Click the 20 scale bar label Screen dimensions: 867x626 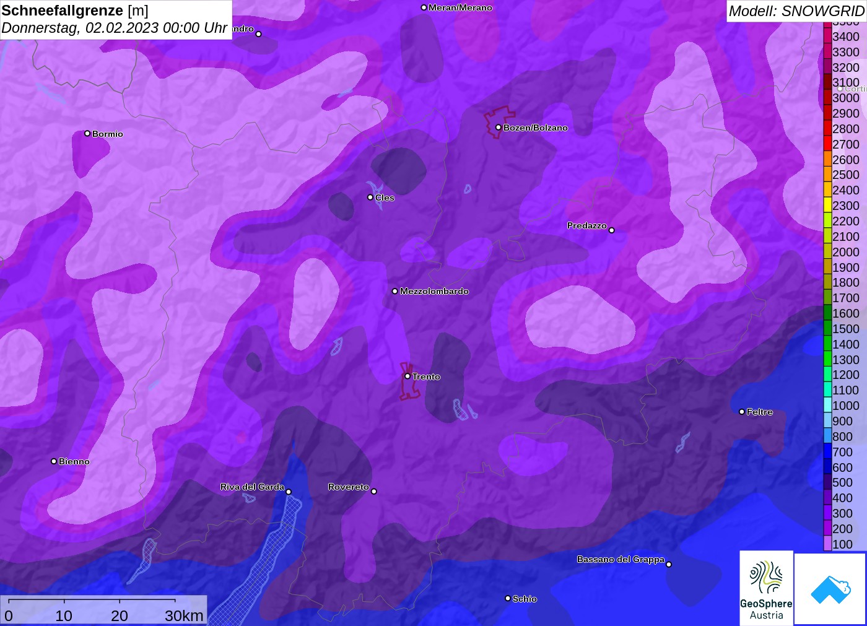click(x=120, y=615)
